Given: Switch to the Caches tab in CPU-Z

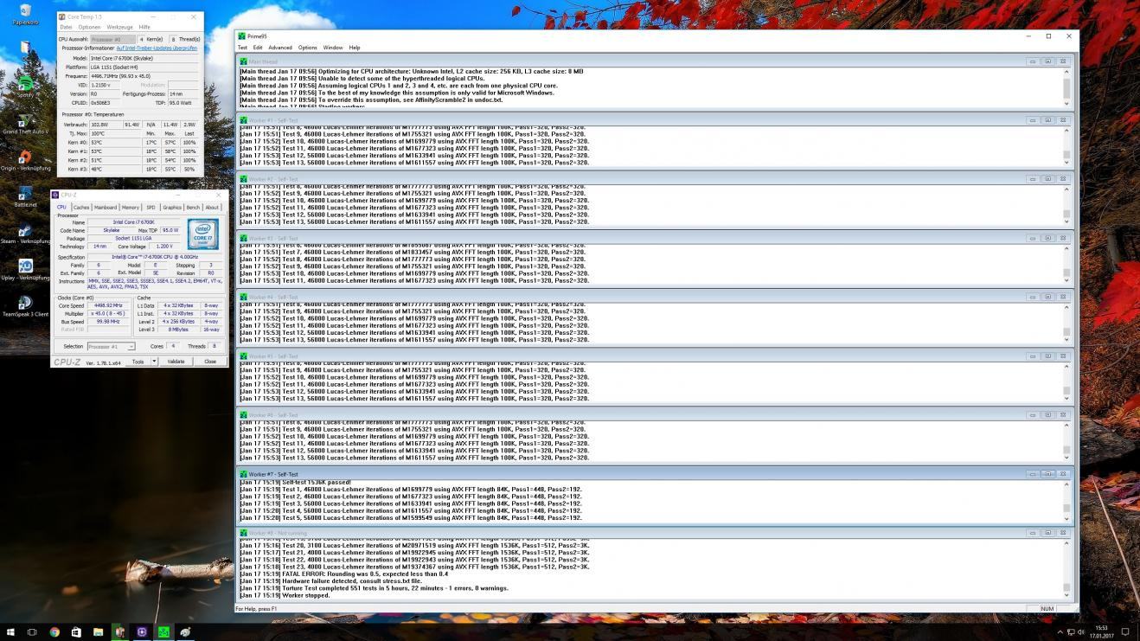Looking at the screenshot, I should 81,207.
